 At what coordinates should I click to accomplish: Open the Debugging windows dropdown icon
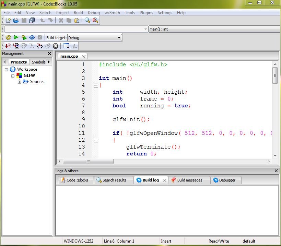coord(66,46)
